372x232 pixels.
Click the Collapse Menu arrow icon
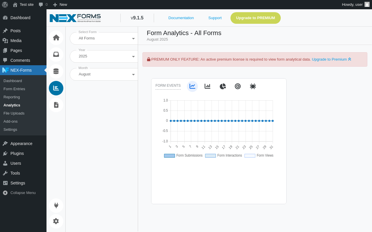(x=5, y=193)
